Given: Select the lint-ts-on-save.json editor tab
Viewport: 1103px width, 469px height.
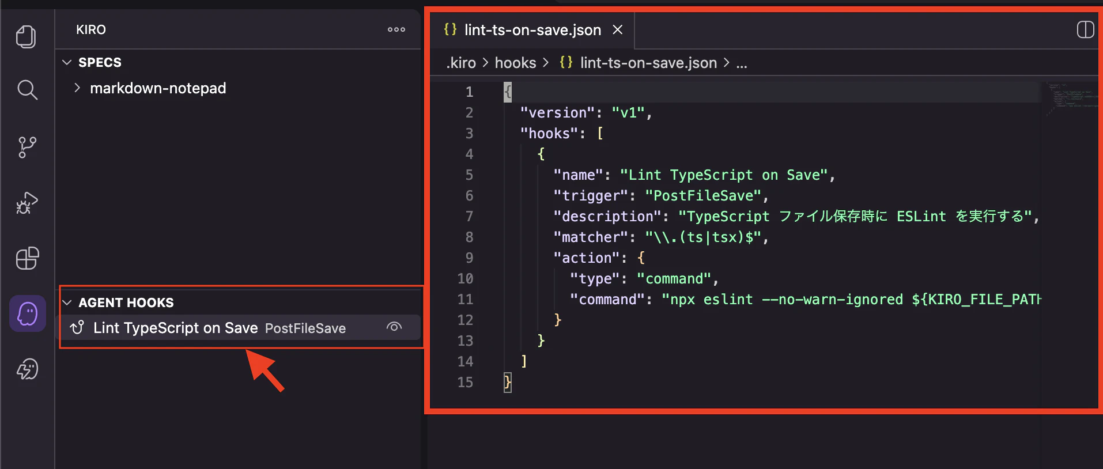Looking at the screenshot, I should click(531, 30).
